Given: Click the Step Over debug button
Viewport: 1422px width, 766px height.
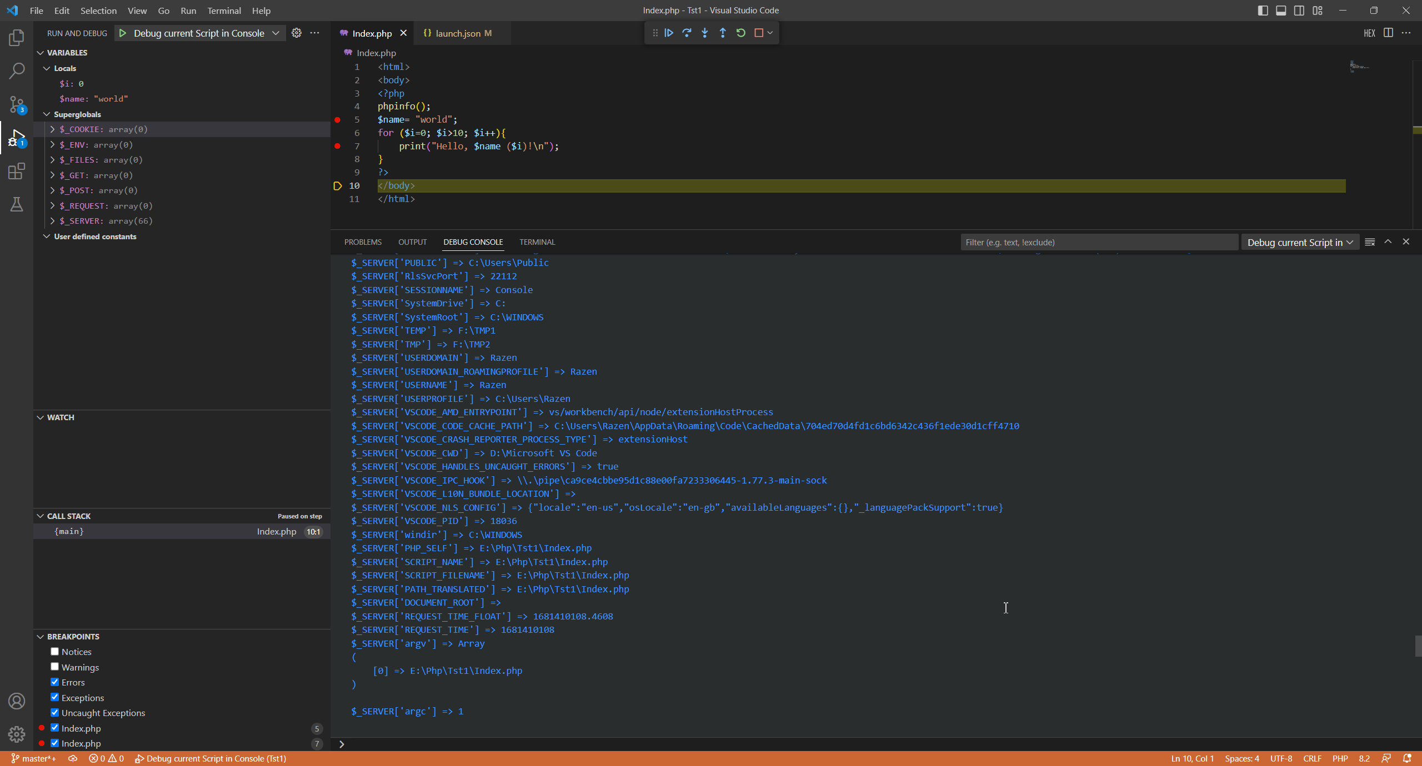Looking at the screenshot, I should (x=687, y=33).
